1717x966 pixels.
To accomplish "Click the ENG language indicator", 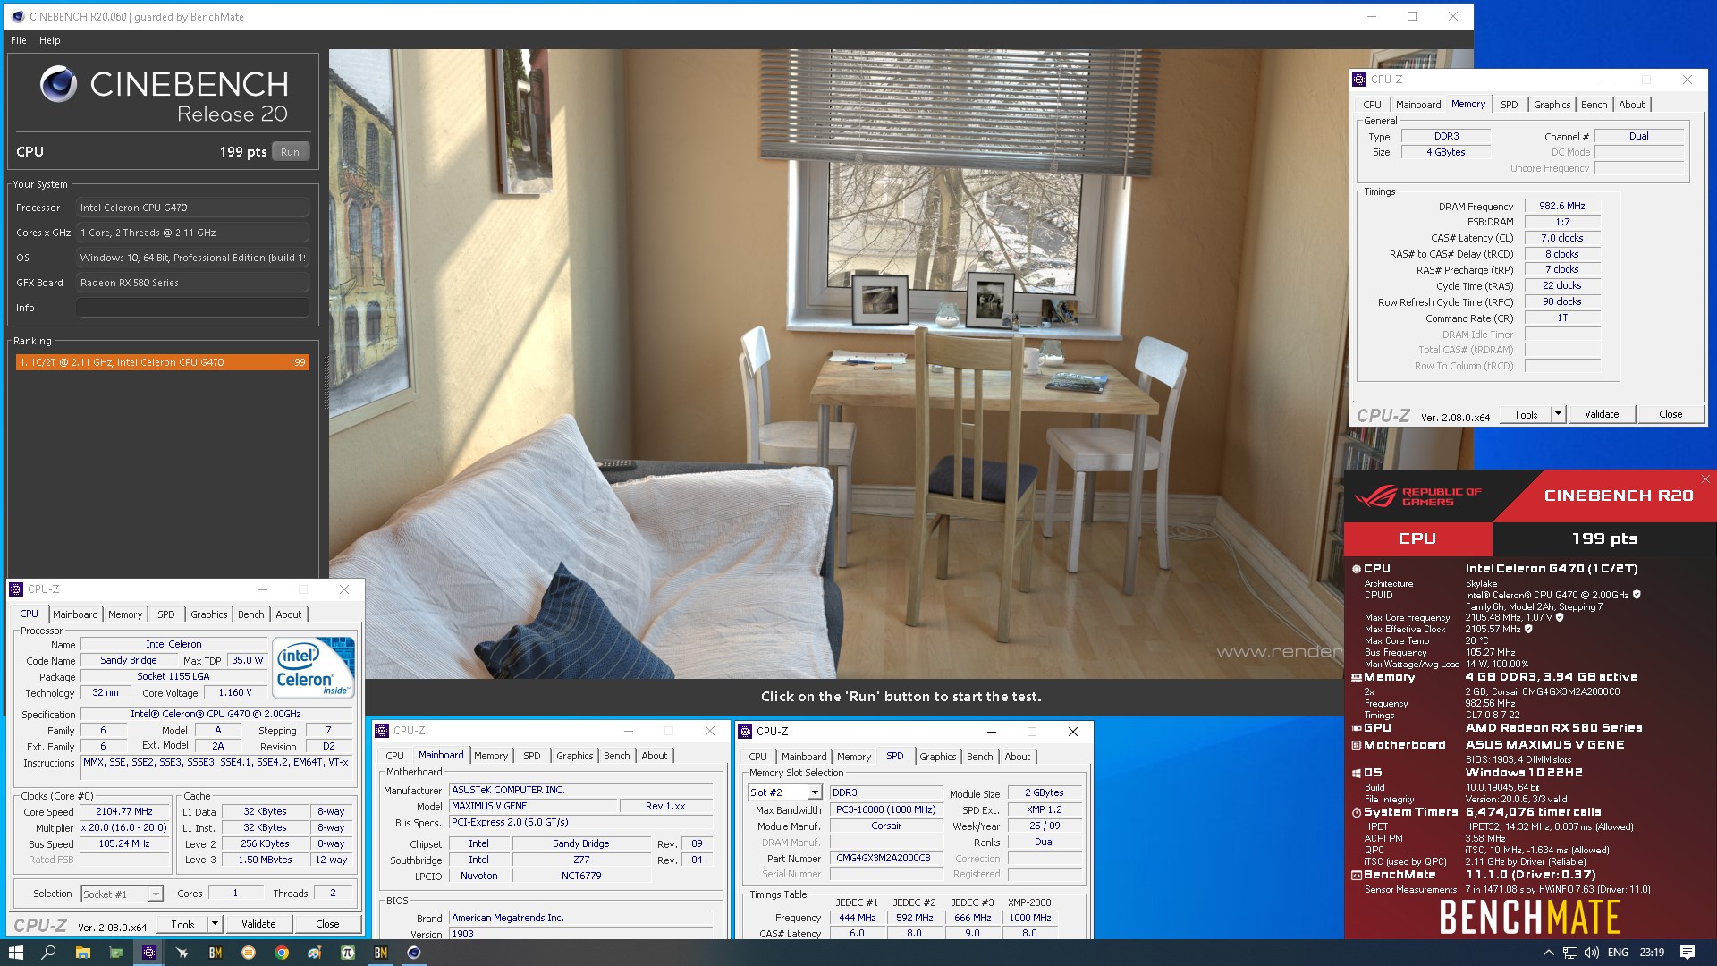I will [1618, 953].
